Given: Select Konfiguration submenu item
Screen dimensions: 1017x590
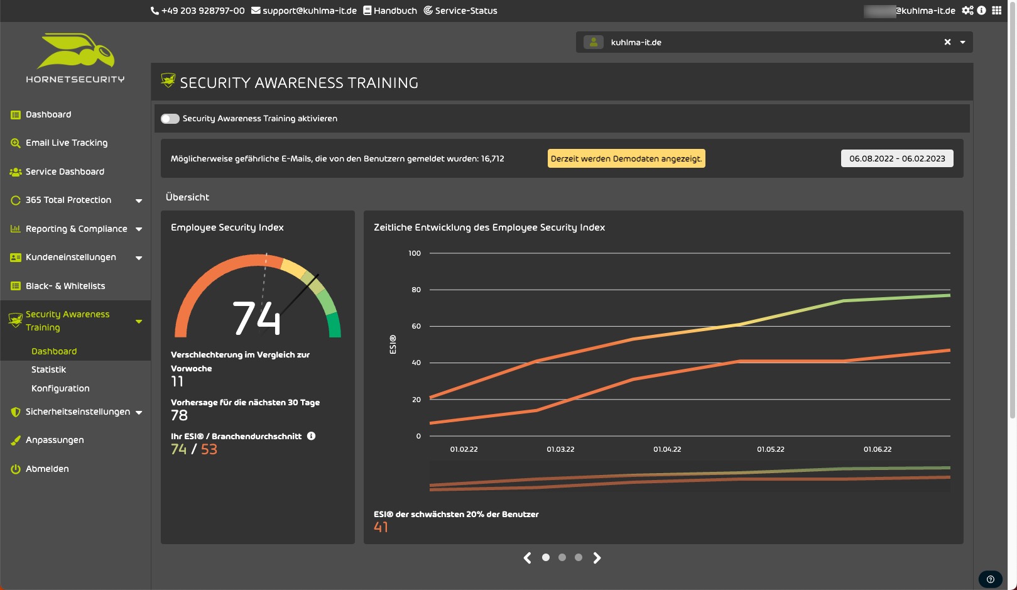Looking at the screenshot, I should pos(60,388).
